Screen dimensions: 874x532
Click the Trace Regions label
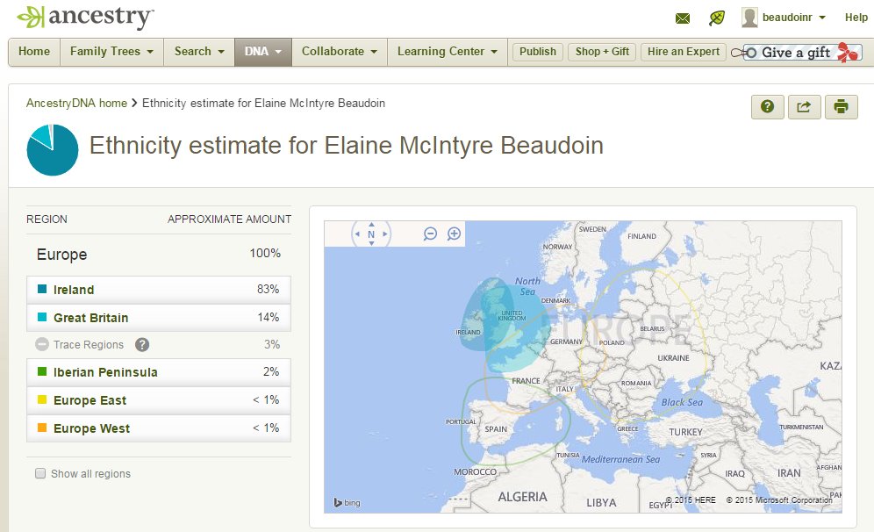pyautogui.click(x=89, y=345)
